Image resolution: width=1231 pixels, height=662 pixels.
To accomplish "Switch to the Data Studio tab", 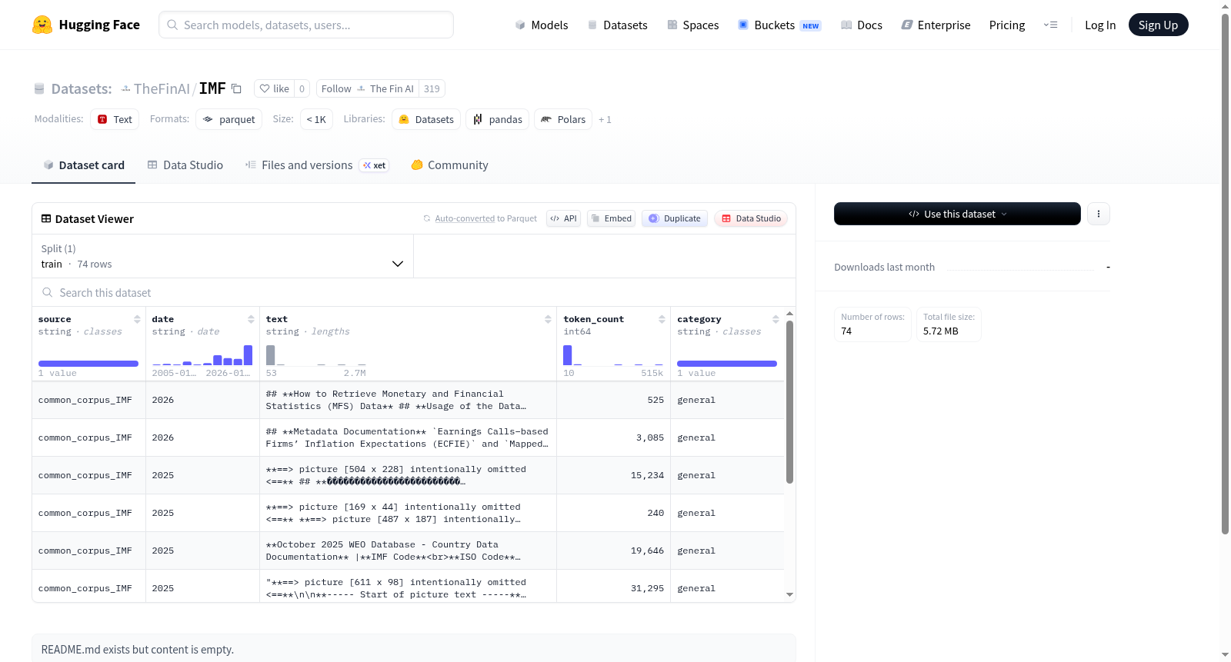I will [x=185, y=165].
